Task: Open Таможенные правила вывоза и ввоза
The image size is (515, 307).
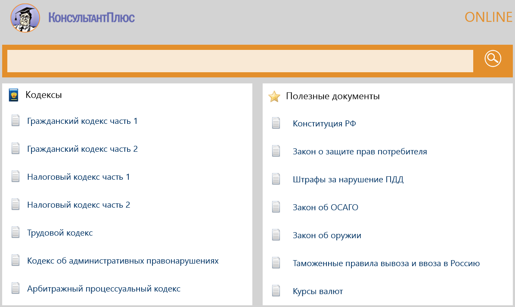Action: coord(386,264)
